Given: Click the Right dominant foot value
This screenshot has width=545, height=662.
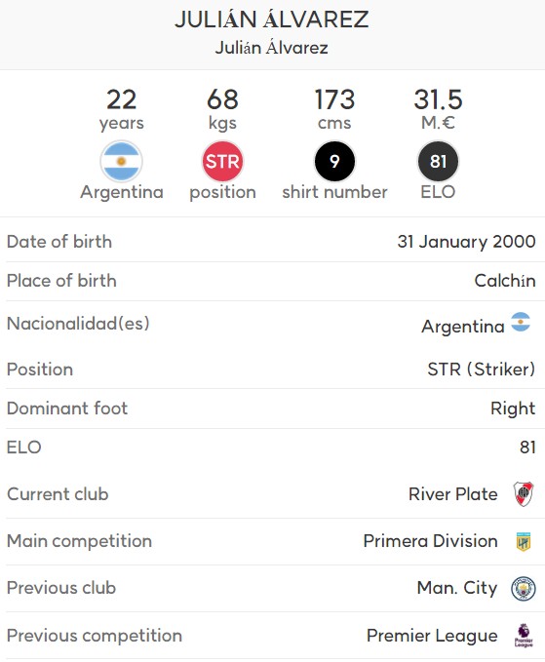Looking at the screenshot, I should click(513, 409).
